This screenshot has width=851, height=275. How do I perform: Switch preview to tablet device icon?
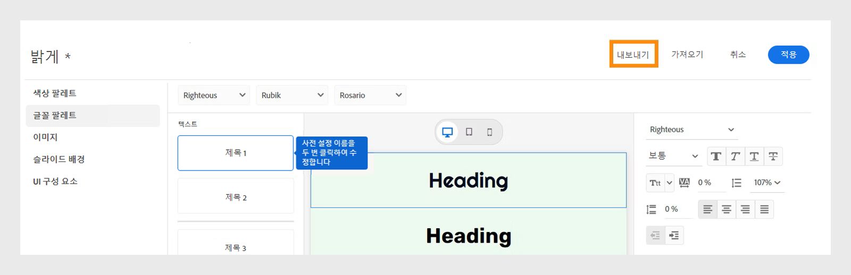[x=469, y=132]
